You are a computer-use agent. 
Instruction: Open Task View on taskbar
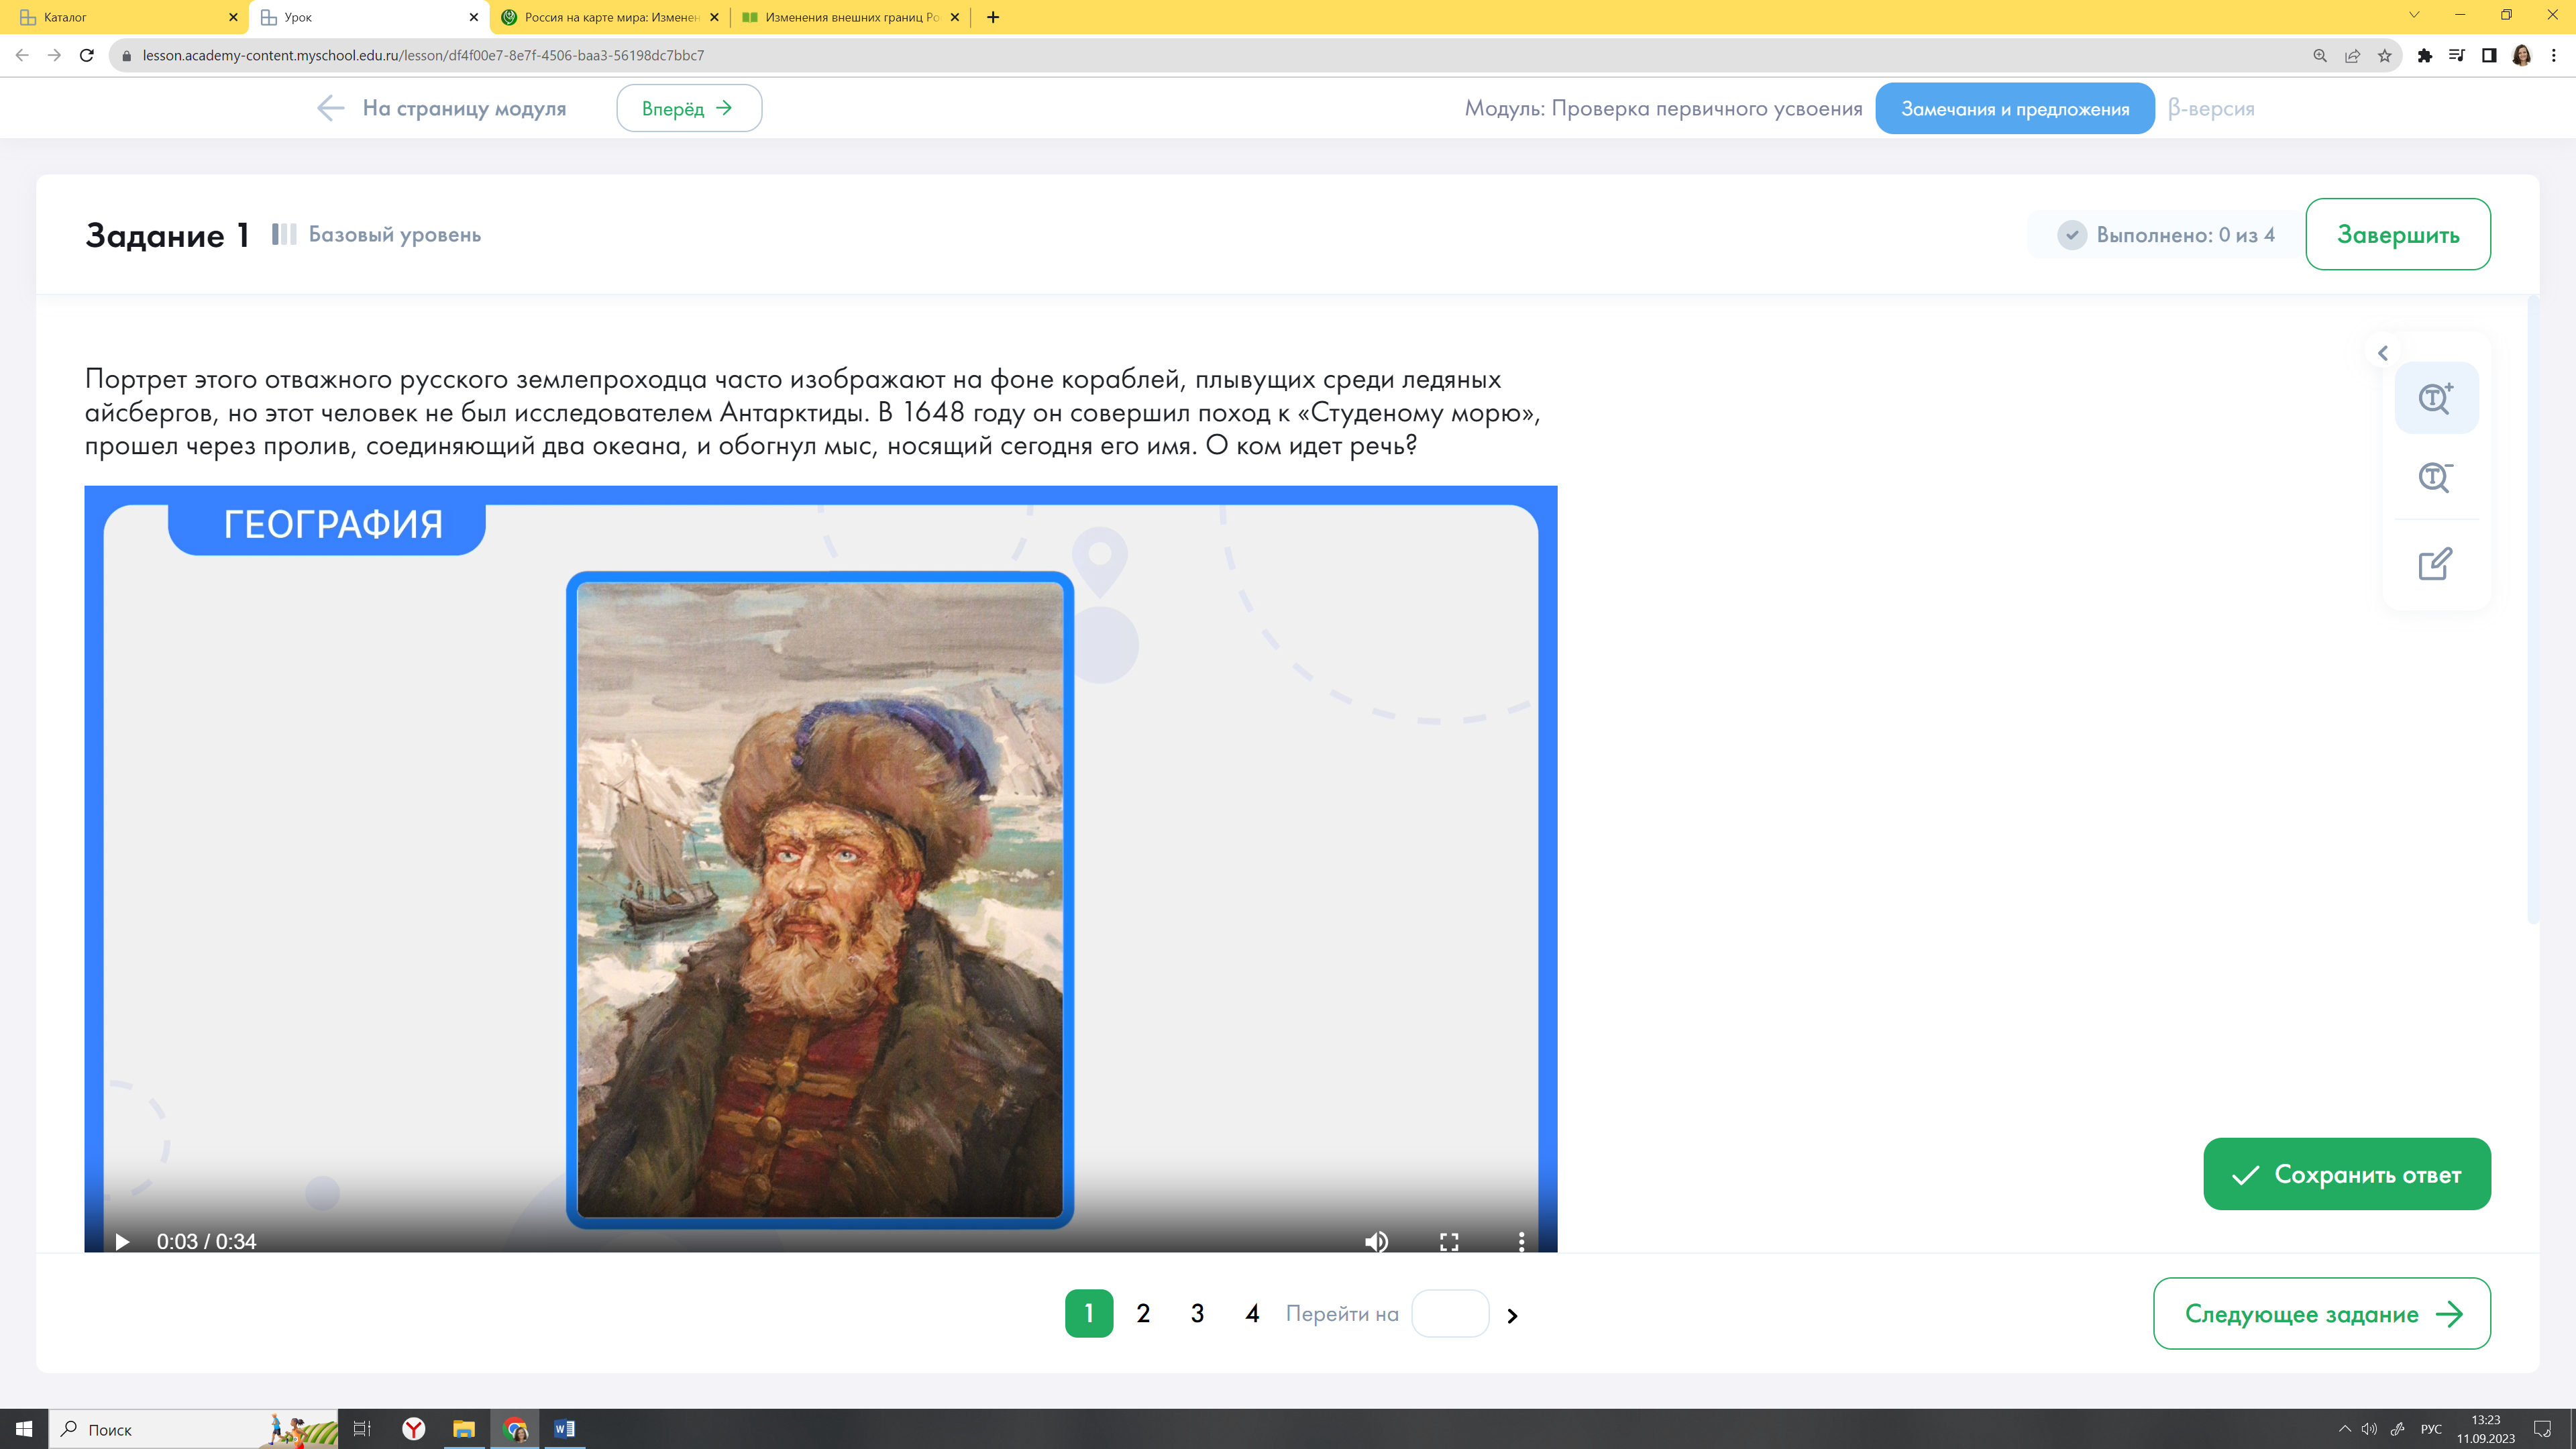362,1429
